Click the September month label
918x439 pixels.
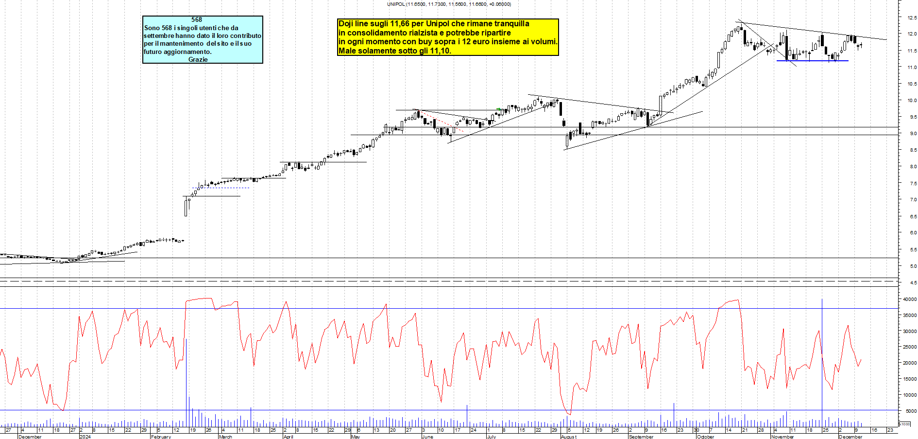click(x=641, y=437)
